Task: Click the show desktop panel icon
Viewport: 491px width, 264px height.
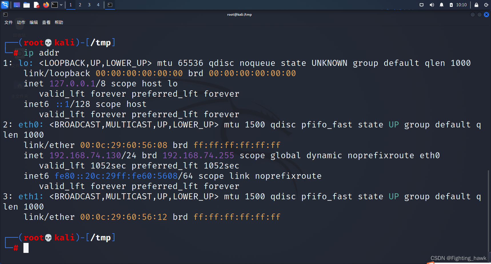Action: 17,5
